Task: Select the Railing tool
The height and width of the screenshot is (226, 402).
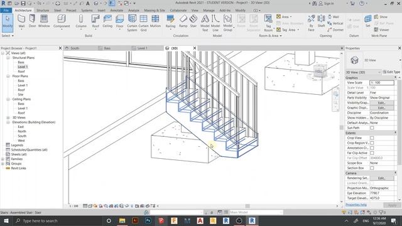Action: pos(170,21)
